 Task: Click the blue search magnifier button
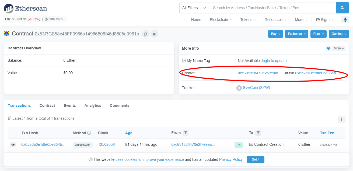coord(342,8)
